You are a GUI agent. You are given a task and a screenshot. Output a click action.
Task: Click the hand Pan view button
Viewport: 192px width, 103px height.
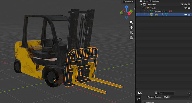tap(131, 27)
